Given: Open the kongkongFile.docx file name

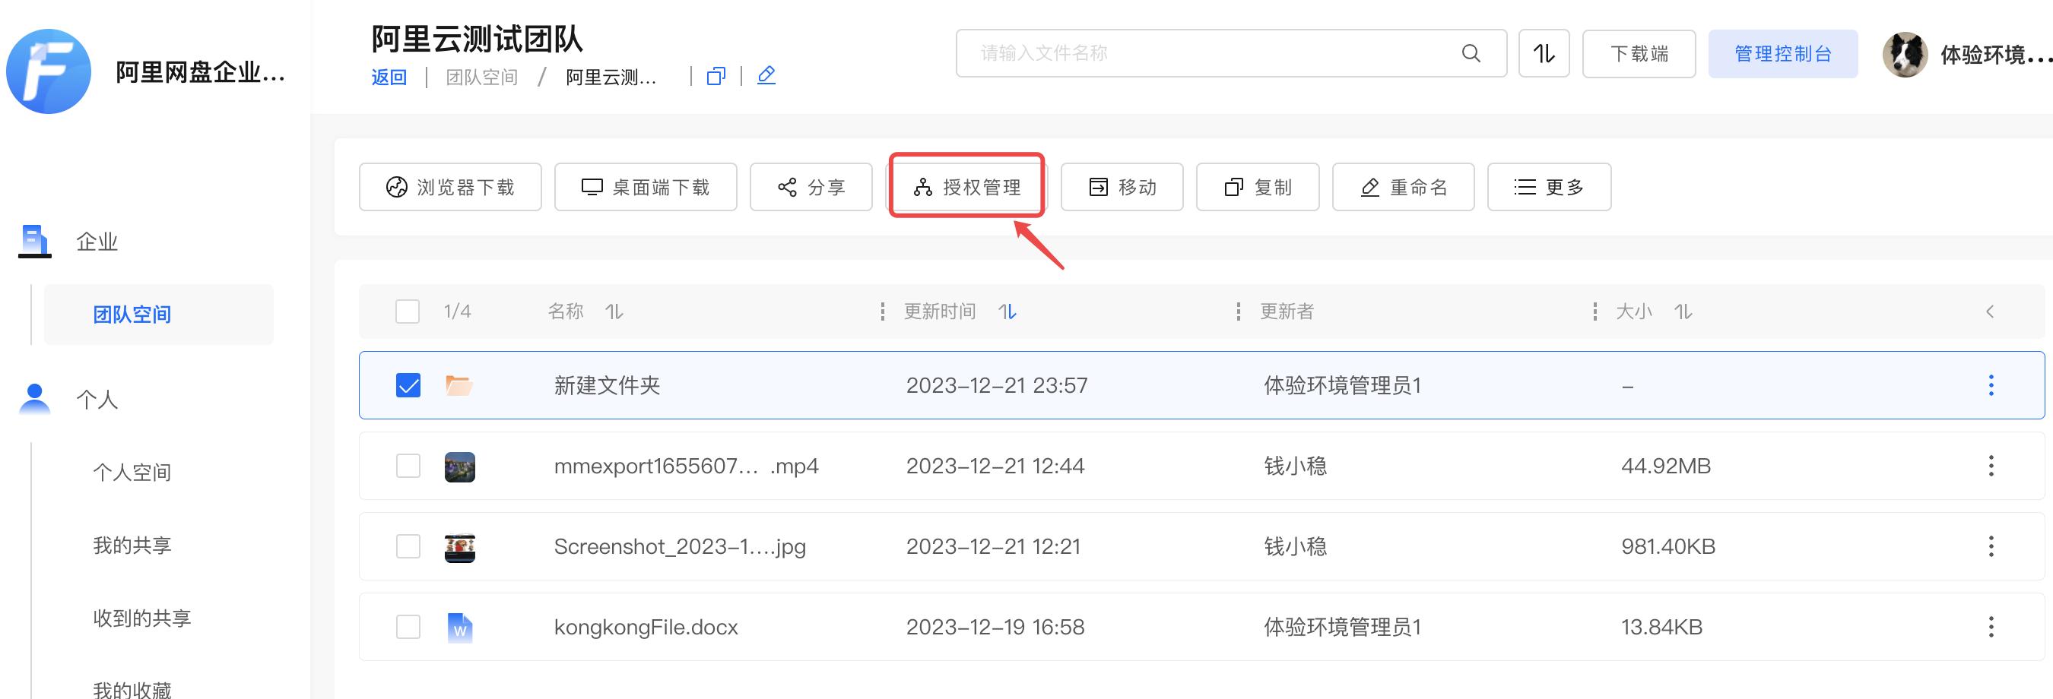Looking at the screenshot, I should pyautogui.click(x=646, y=628).
